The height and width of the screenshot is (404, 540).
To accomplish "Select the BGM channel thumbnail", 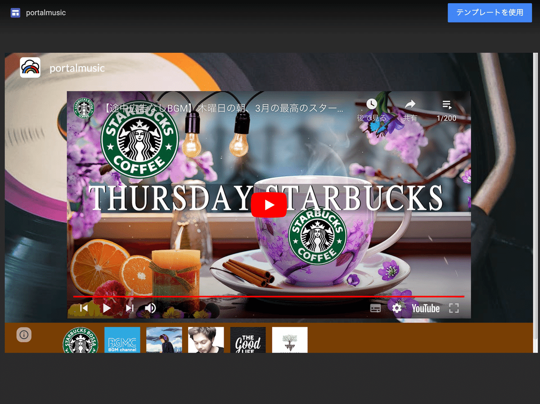I will [122, 340].
